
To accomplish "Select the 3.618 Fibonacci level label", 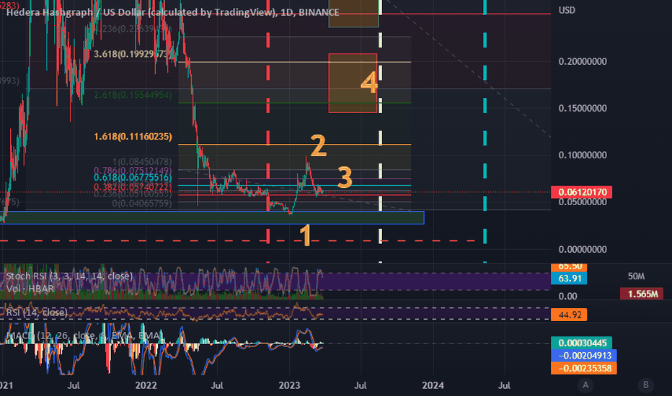I will (131, 54).
